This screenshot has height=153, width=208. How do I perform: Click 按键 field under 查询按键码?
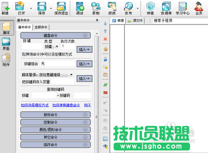[x=44, y=96]
